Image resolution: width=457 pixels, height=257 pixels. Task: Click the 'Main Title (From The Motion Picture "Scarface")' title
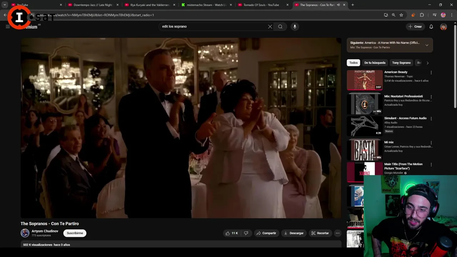coord(403,166)
